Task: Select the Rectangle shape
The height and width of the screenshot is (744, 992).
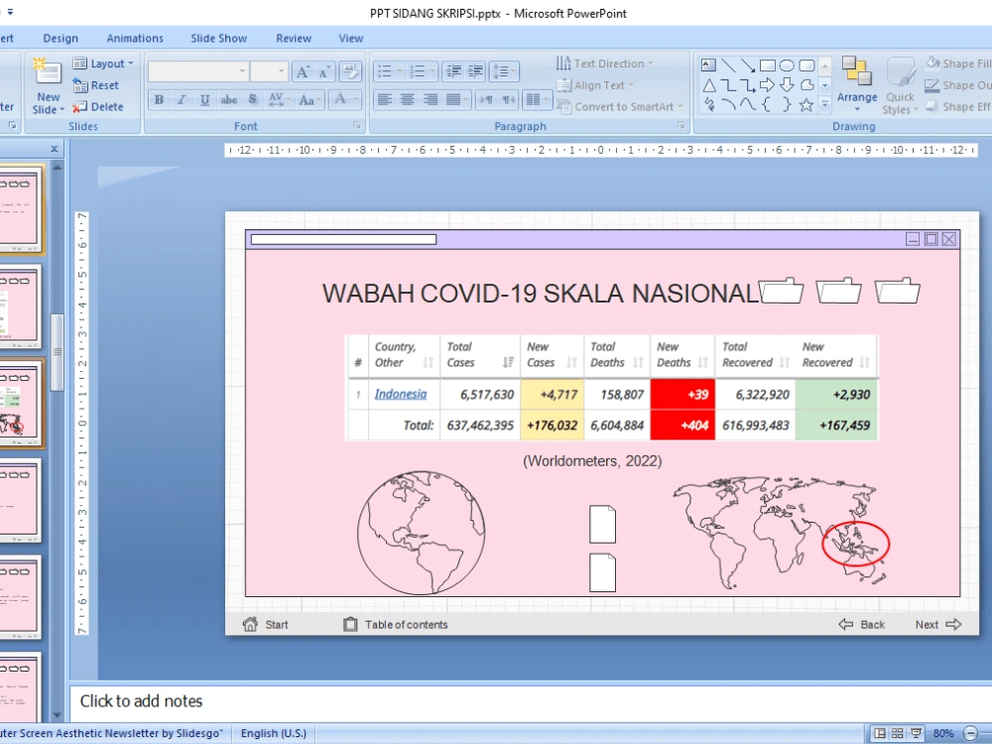Action: pyautogui.click(x=768, y=65)
